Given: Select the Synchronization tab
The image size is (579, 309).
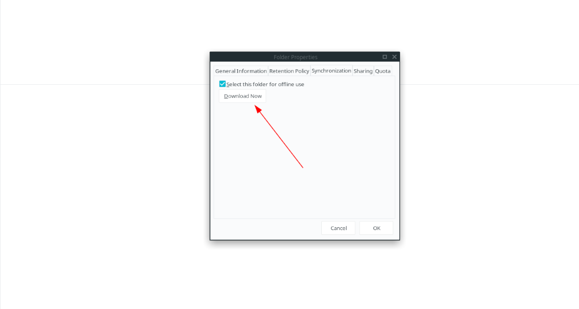Looking at the screenshot, I should [331, 70].
